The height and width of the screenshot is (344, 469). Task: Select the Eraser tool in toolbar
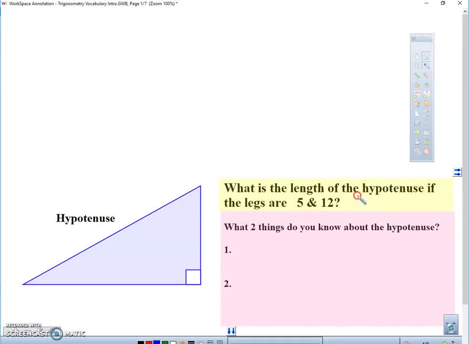point(417,151)
